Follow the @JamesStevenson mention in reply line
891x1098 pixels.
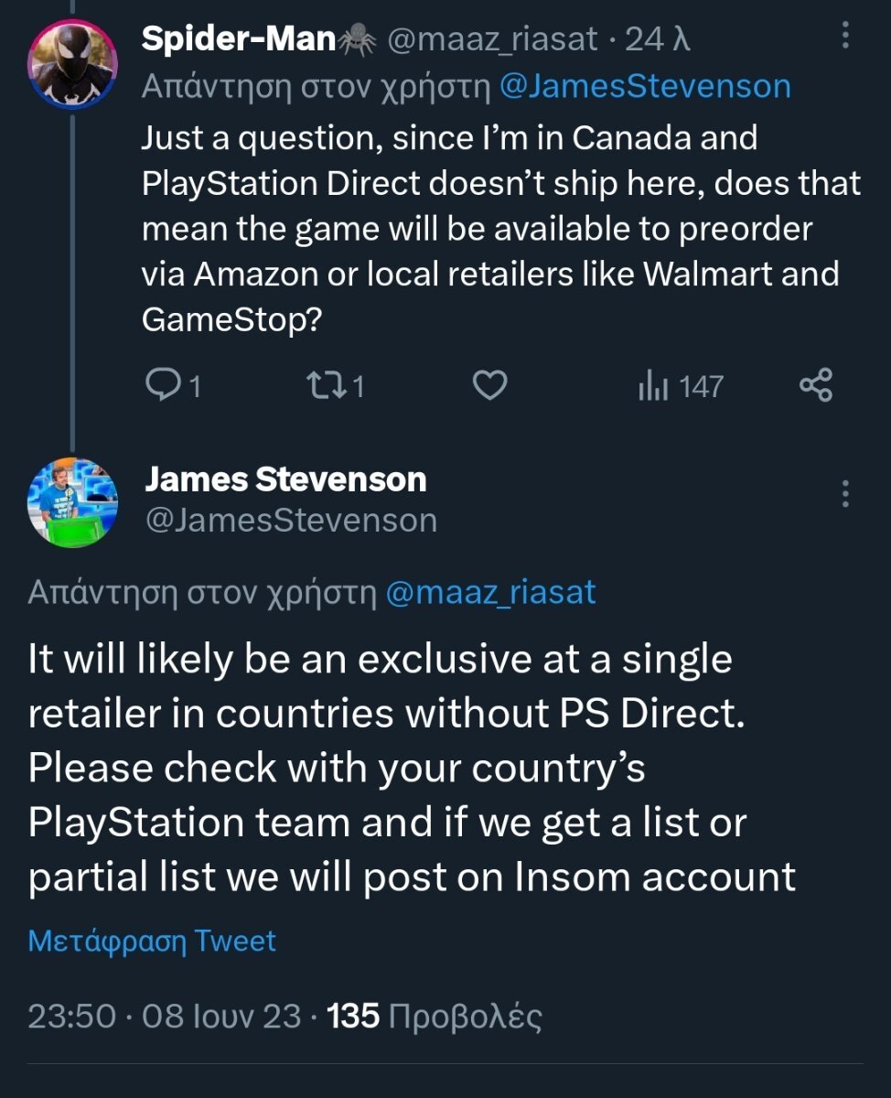(645, 87)
